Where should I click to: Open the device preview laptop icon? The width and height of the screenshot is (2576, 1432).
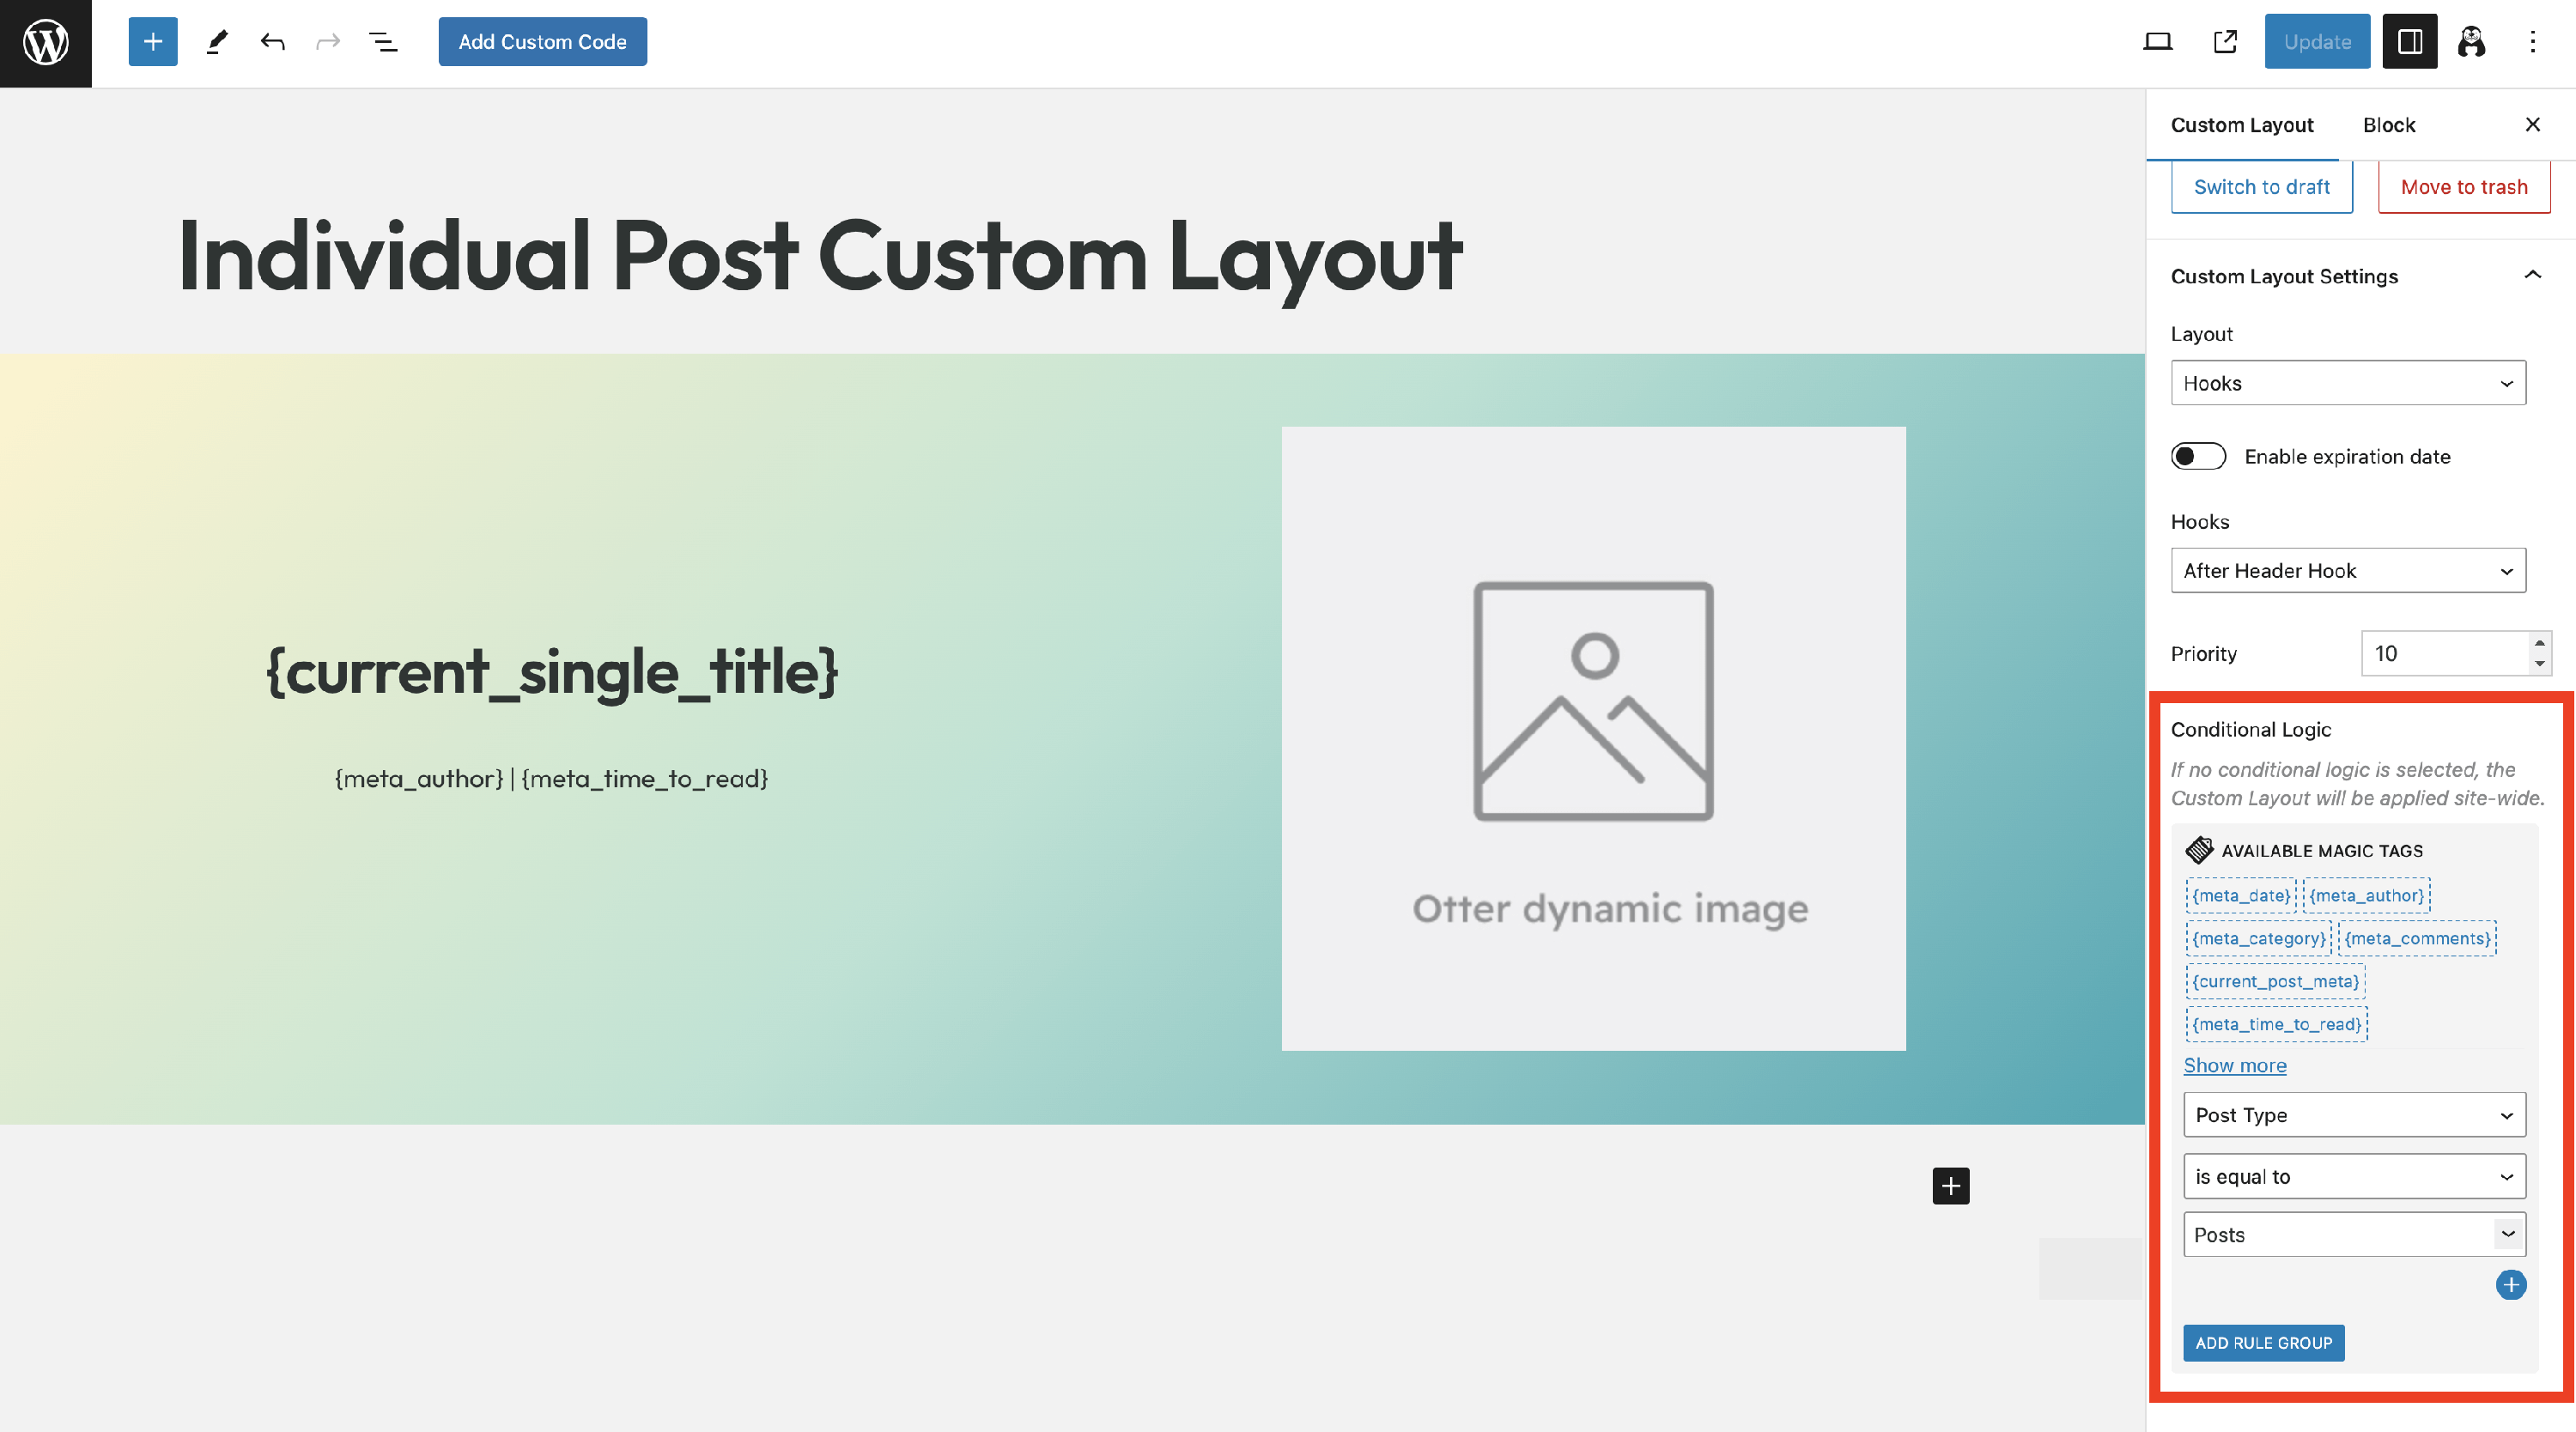(x=2157, y=42)
